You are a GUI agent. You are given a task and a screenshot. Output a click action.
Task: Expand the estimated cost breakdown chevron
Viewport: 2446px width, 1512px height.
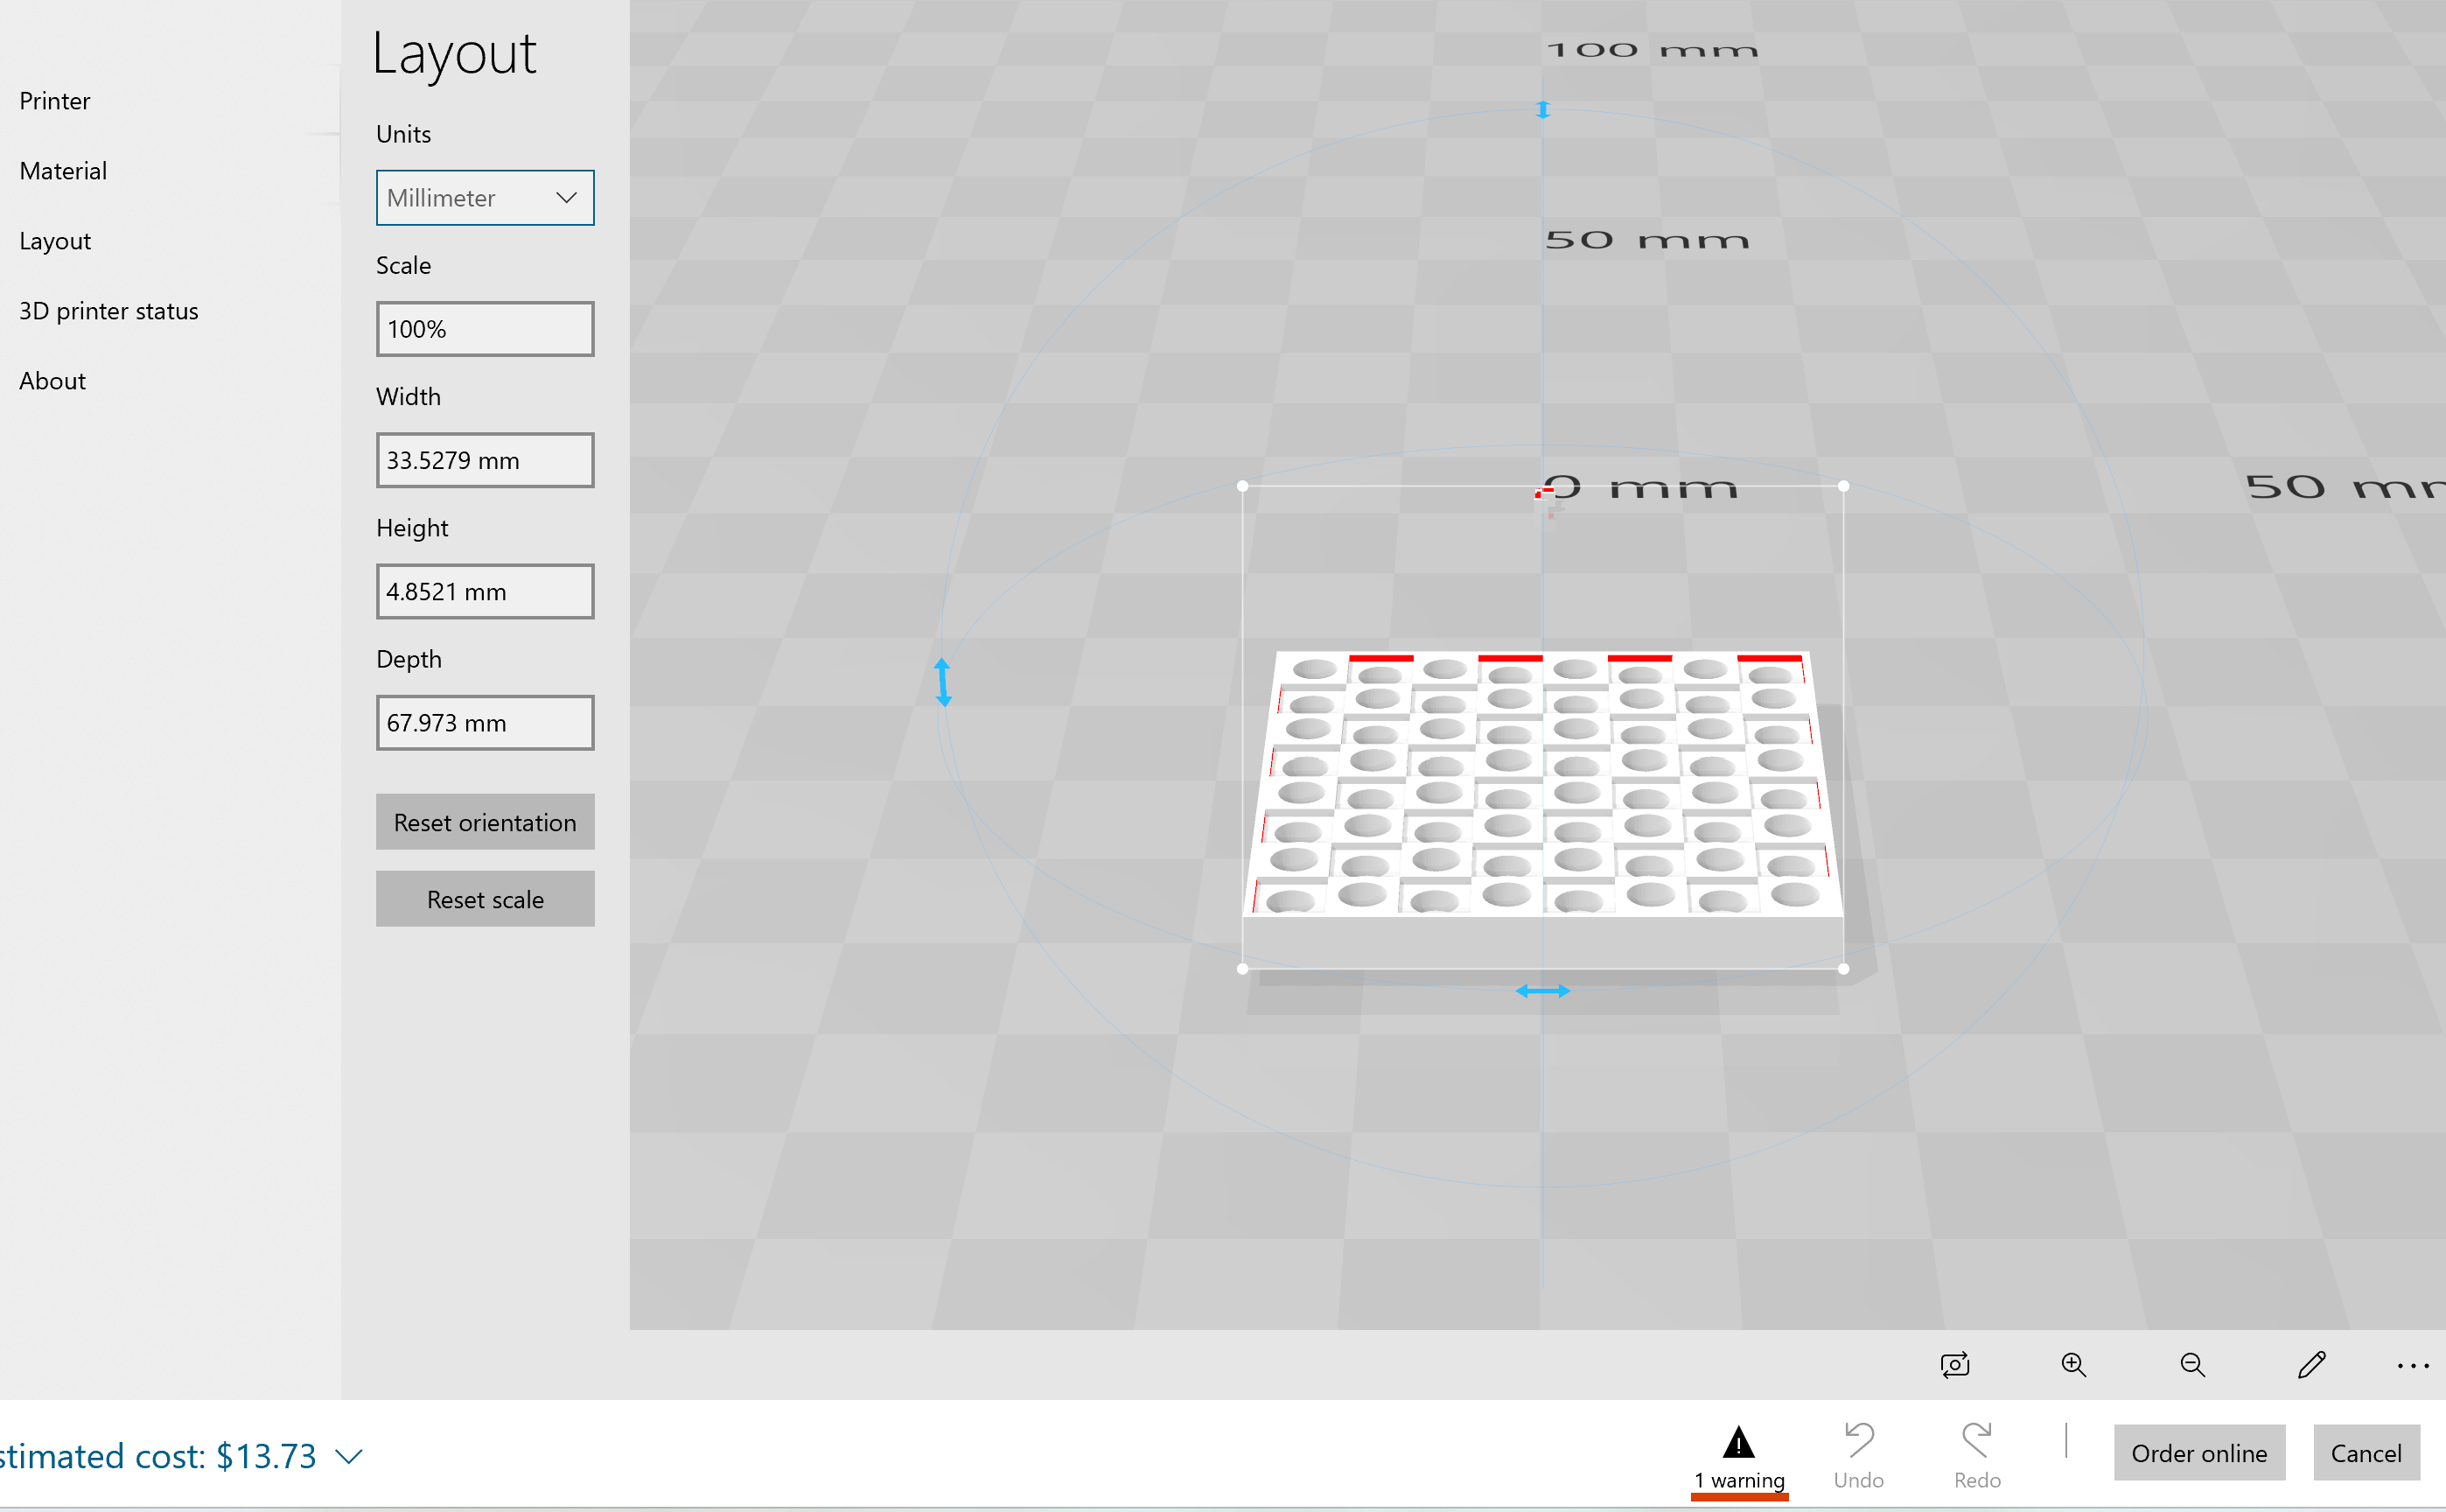(348, 1456)
